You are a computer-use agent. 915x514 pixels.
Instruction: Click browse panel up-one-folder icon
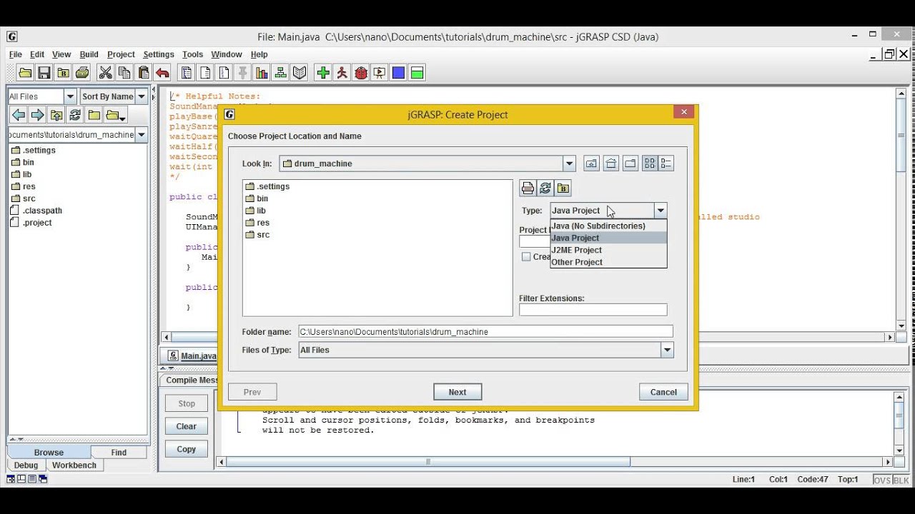click(x=56, y=115)
